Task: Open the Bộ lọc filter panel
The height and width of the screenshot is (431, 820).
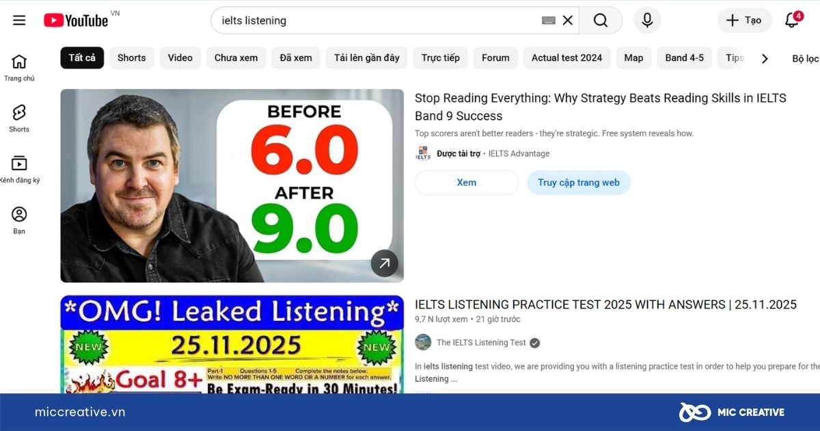Action: point(806,58)
